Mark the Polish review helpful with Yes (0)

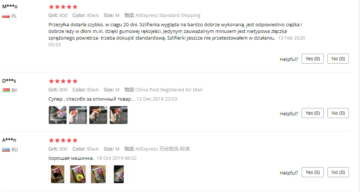(312, 59)
